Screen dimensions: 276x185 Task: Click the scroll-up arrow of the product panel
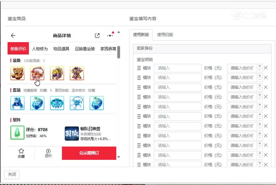coord(119,32)
